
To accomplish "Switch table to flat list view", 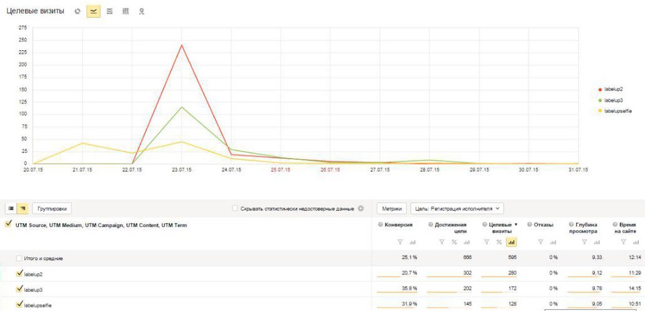I will click(x=12, y=209).
